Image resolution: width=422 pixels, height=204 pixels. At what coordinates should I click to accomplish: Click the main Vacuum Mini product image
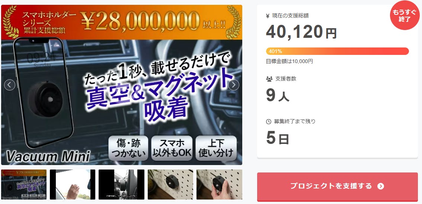tap(122, 85)
